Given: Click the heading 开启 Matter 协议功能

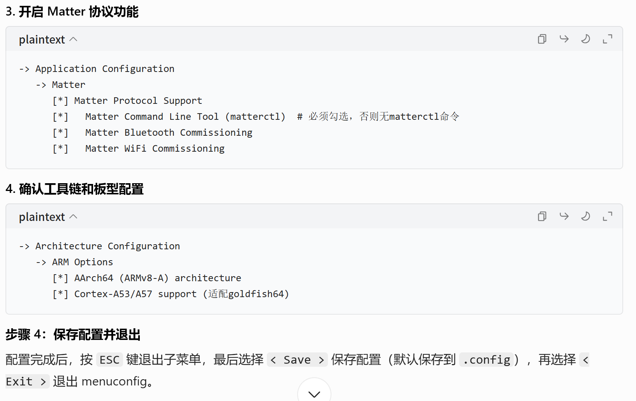Looking at the screenshot, I should pos(77,11).
